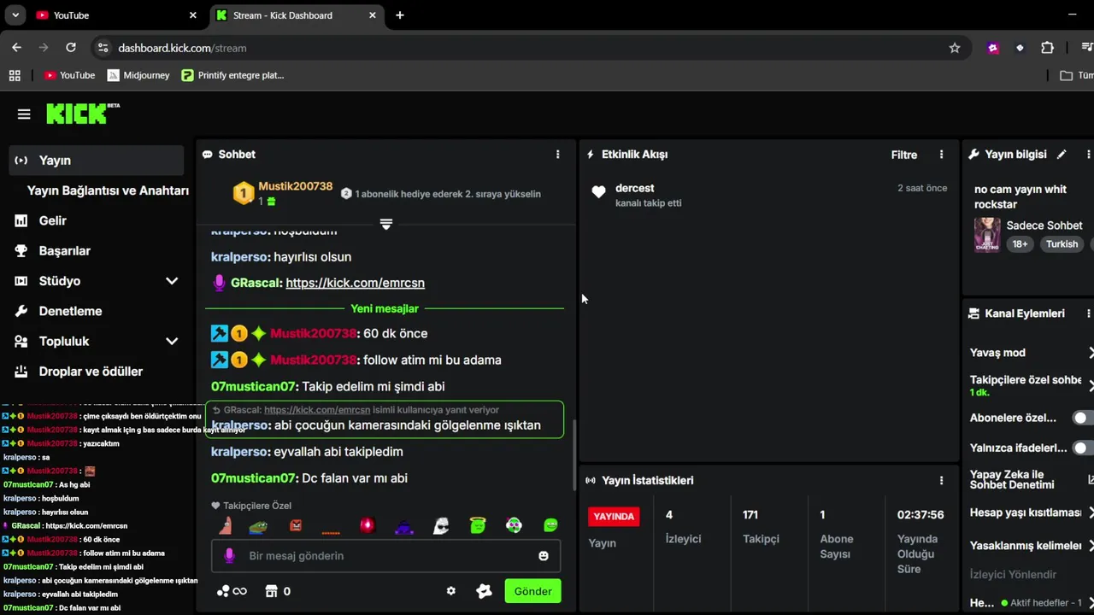This screenshot has height=615, width=1094.
Task: Click the star-shaped smiley icon beside Gönder
Action: pos(484,591)
